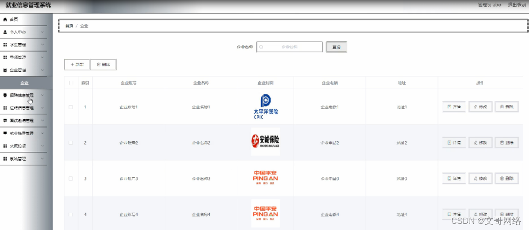Click cell 企业账号2
The image size is (529, 230).
pyautogui.click(x=128, y=143)
